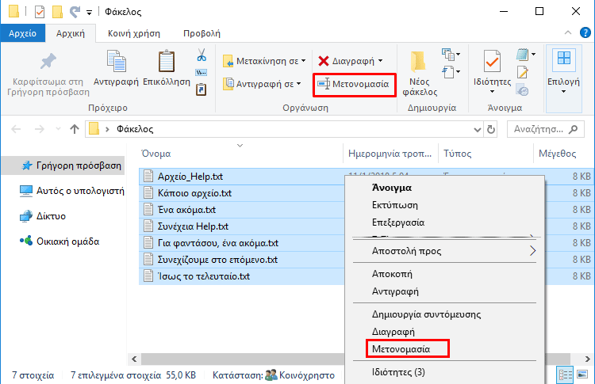Viewport: 595px width, 384px height.
Task: Click the Forward arrow navigation icon
Action: point(40,129)
